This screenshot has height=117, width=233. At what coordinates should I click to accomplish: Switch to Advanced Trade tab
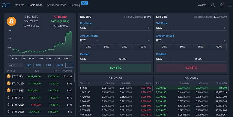[x=56, y=5]
